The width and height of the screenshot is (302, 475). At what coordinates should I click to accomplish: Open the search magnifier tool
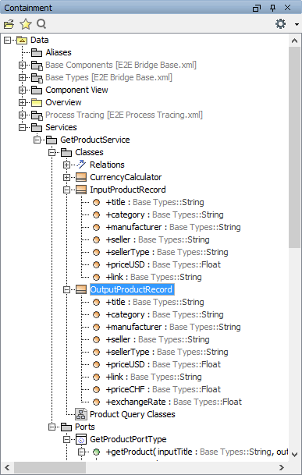[41, 23]
